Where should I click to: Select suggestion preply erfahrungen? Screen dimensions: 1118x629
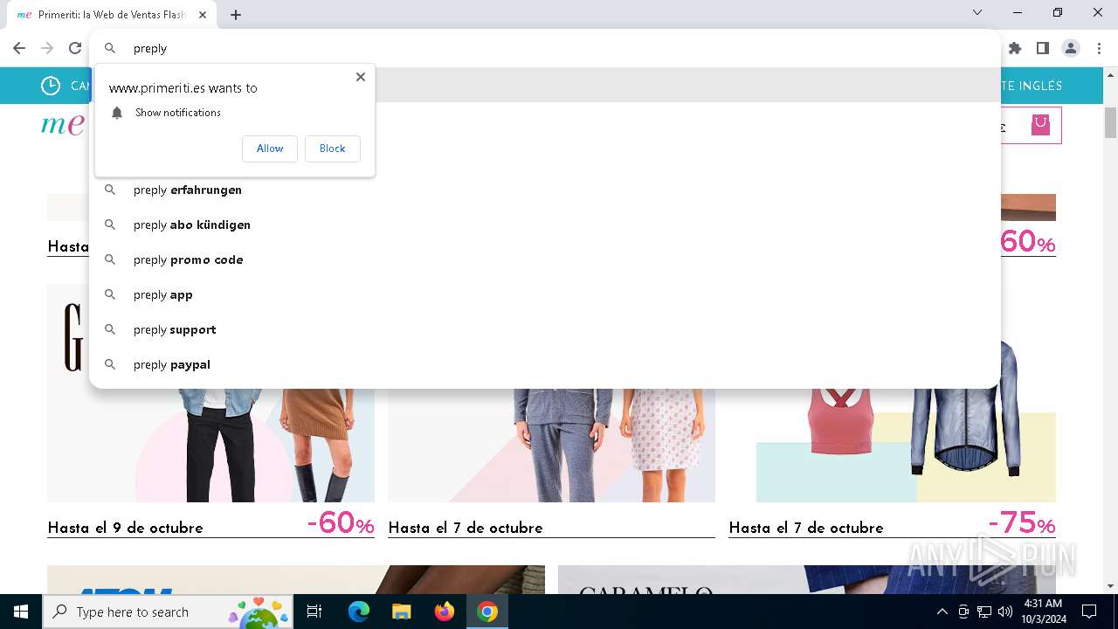(545, 190)
